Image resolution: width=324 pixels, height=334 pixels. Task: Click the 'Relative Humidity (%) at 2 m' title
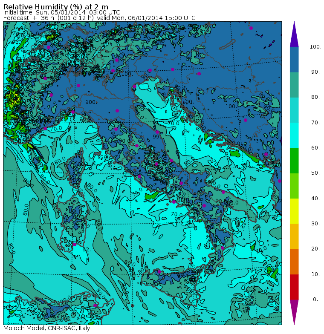pyautogui.click(x=56, y=7)
